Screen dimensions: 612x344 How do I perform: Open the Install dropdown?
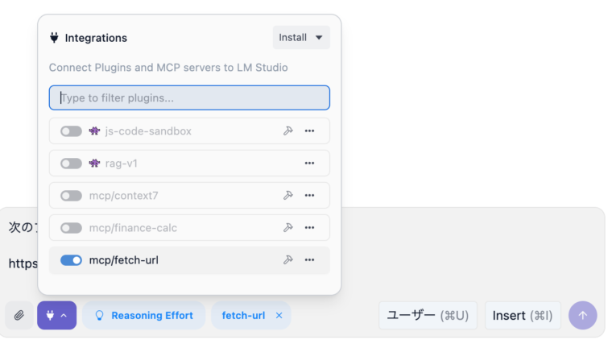tap(301, 38)
